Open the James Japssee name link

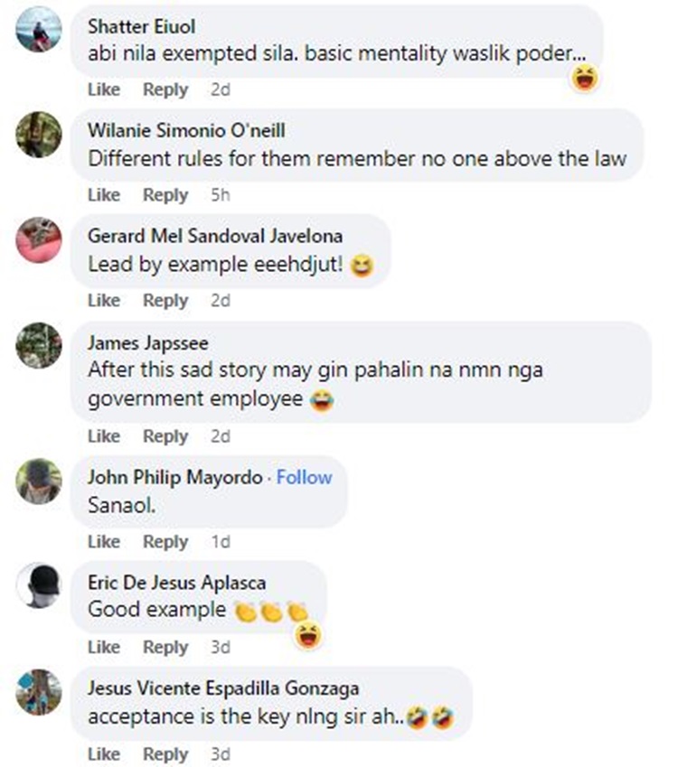[x=148, y=343]
